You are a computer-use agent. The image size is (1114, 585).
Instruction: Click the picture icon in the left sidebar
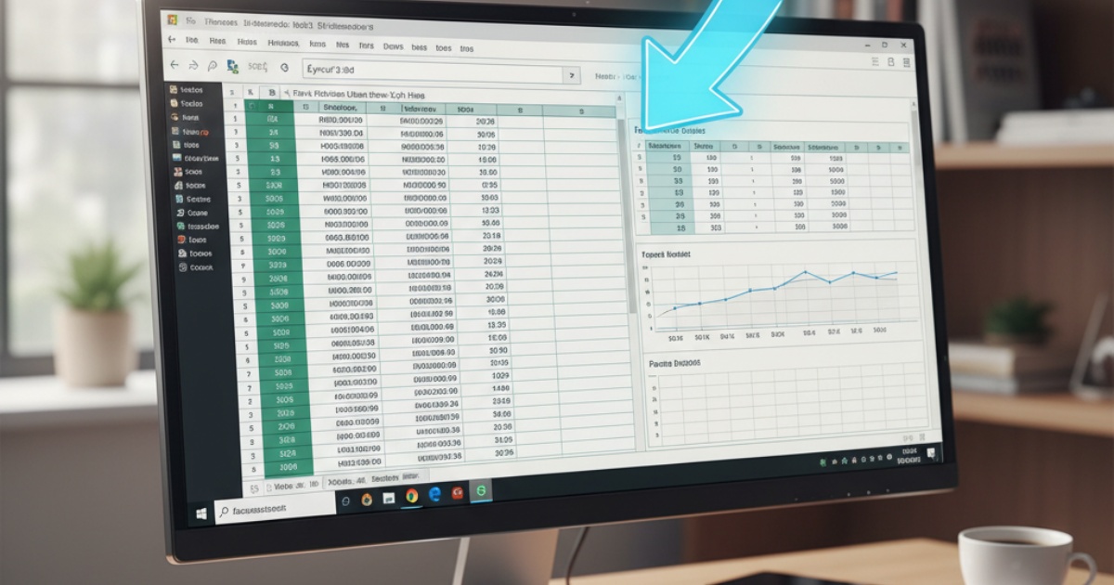click(x=176, y=155)
